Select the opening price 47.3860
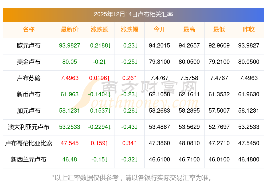Image resolution: width=267 pixels, height=186 pixels. point(159,143)
